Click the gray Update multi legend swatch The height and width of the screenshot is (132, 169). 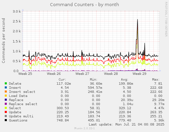tap(6, 116)
